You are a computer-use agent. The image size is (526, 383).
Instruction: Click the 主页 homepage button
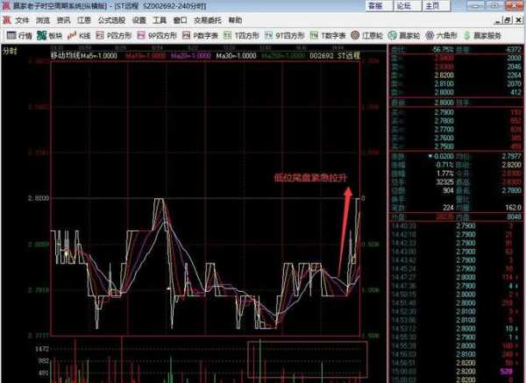[407, 5]
